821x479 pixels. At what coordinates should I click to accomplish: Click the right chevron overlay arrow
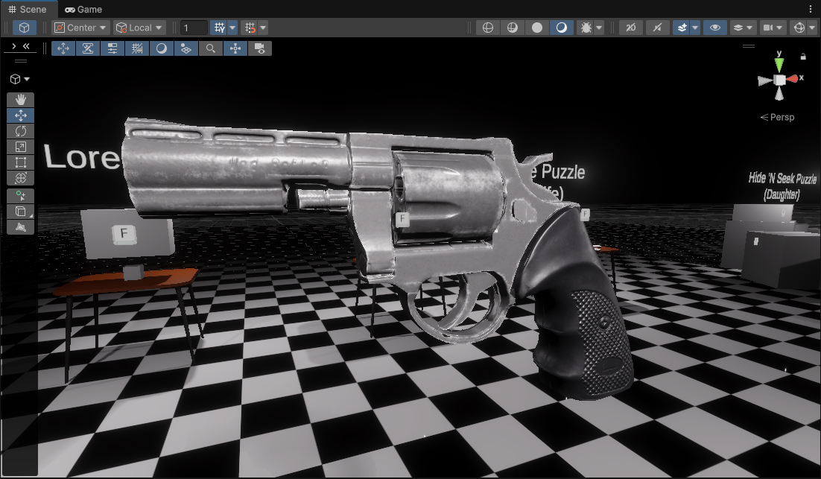[x=13, y=46]
